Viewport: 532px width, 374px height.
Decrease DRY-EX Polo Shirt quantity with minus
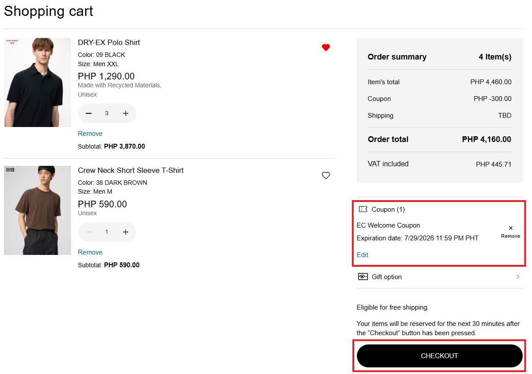[89, 113]
